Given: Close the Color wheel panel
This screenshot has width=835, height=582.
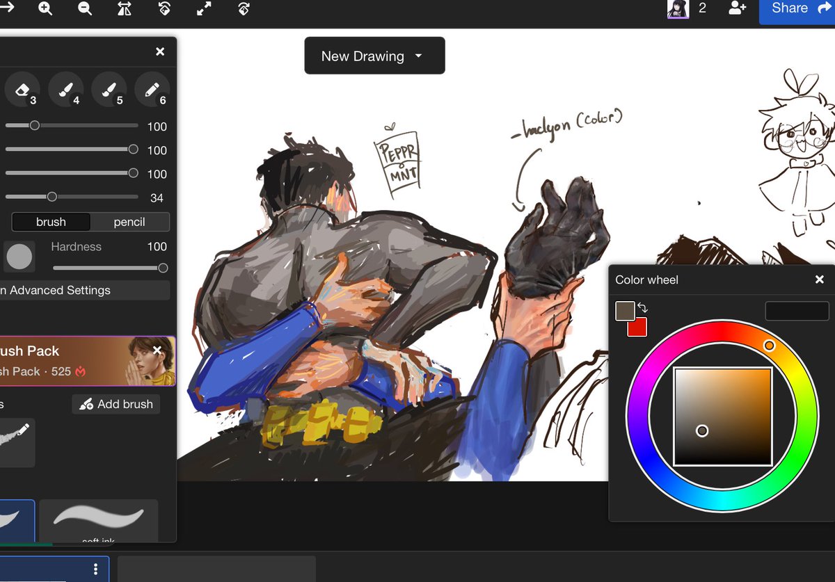Looking at the screenshot, I should click(x=820, y=280).
